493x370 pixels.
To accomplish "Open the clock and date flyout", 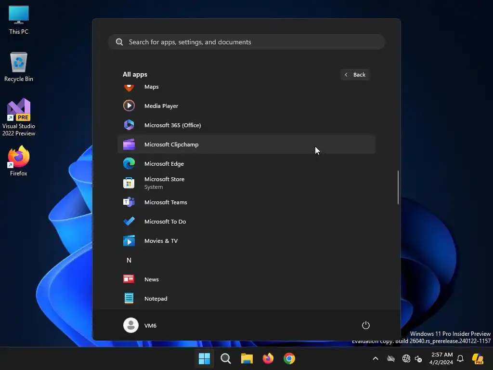I will (x=441, y=358).
